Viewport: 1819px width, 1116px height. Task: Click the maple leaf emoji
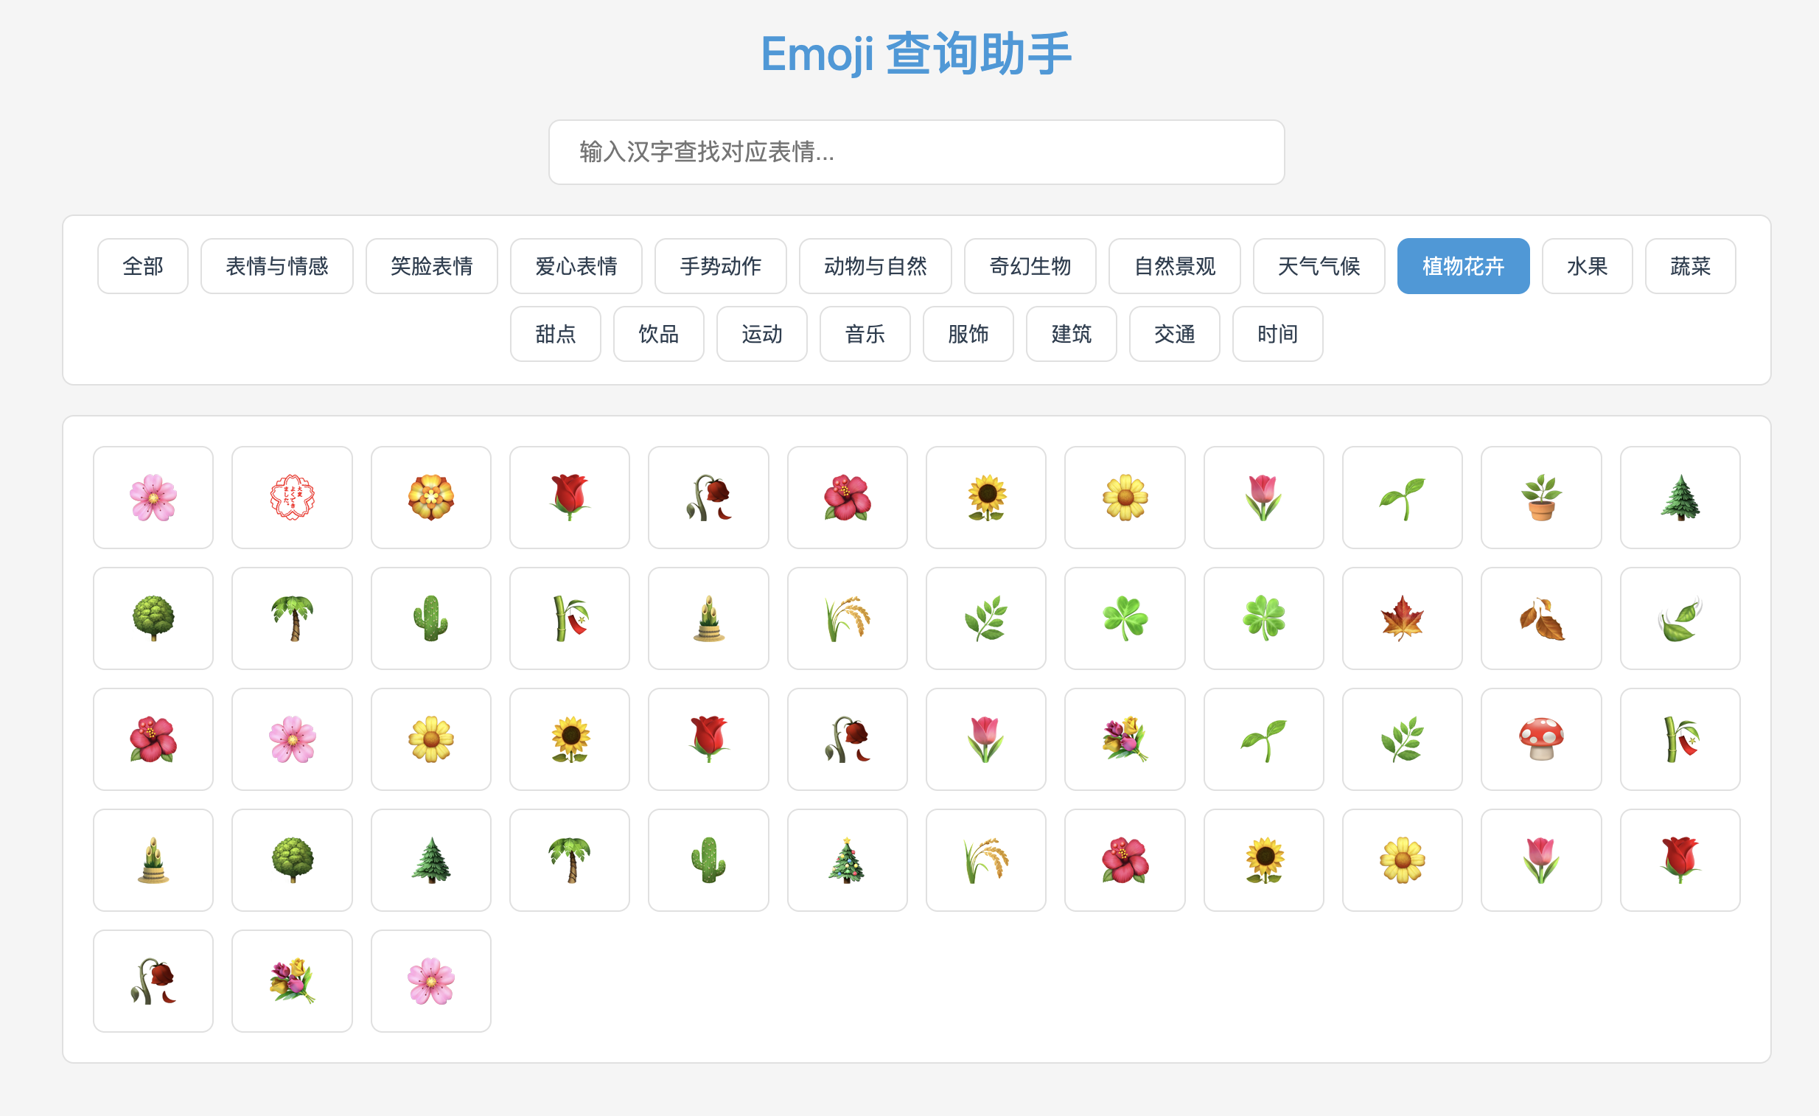tap(1402, 618)
